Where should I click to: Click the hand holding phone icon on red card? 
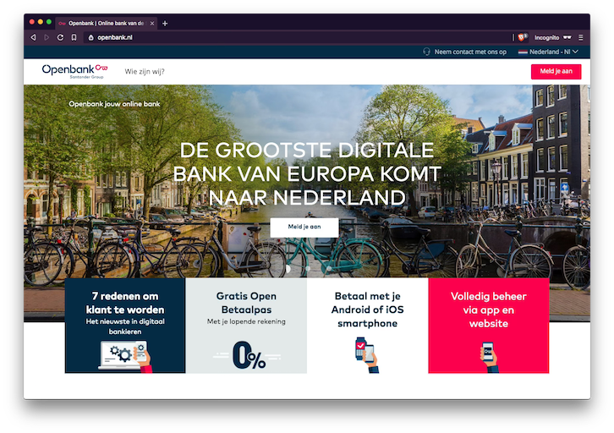489,358
